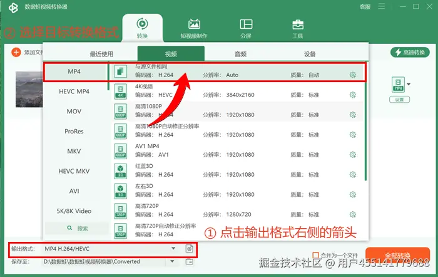Click the 设置 button under MP4 icon
438x277 pixels.
pyautogui.click(x=399, y=100)
